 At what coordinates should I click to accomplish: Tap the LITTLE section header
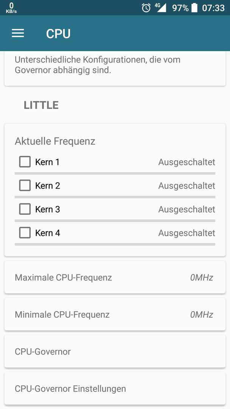(41, 105)
